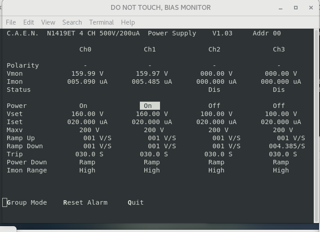Image resolution: width=320 pixels, height=232 pixels.
Task: Open the Edit menu
Action: (x=29, y=22)
